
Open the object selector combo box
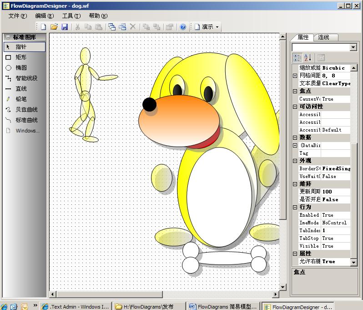click(353, 47)
